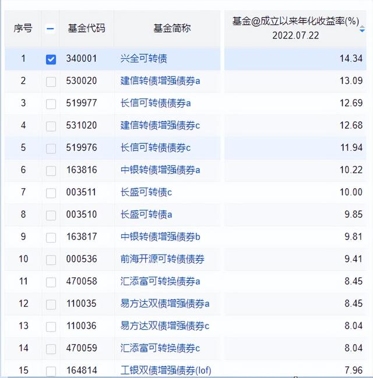This screenshot has width=373, height=378.
Task: Select fund code 470059
Action: click(x=82, y=348)
